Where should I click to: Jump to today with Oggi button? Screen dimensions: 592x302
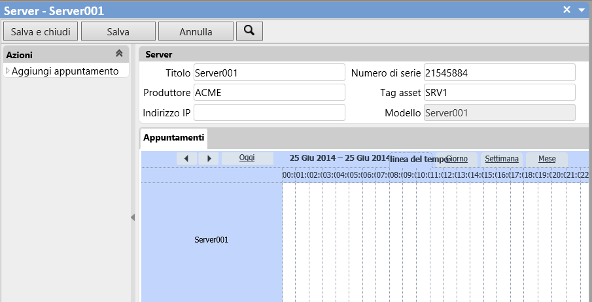pyautogui.click(x=247, y=158)
